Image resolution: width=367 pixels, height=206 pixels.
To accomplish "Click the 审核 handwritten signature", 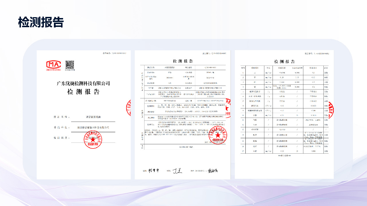I will pyautogui.click(x=177, y=171).
